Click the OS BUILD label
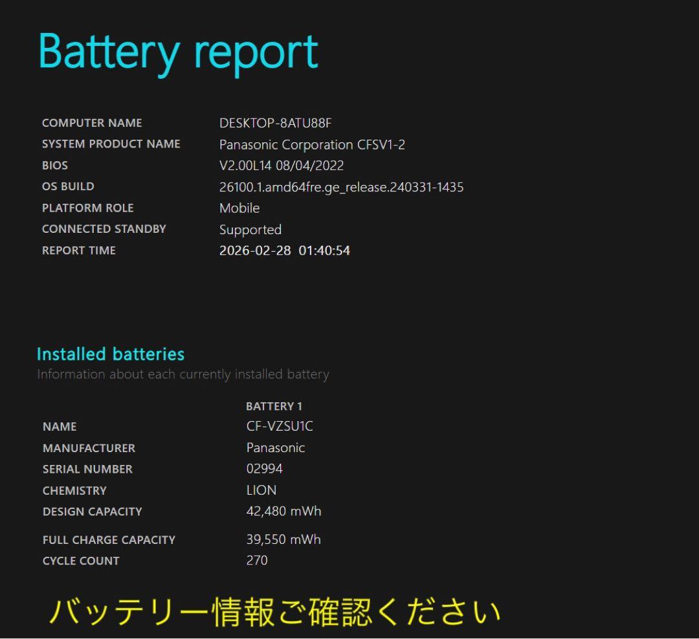 pos(68,186)
